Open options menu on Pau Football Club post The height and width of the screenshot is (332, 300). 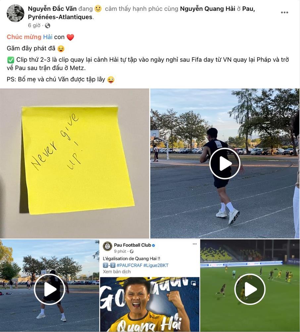point(195,244)
